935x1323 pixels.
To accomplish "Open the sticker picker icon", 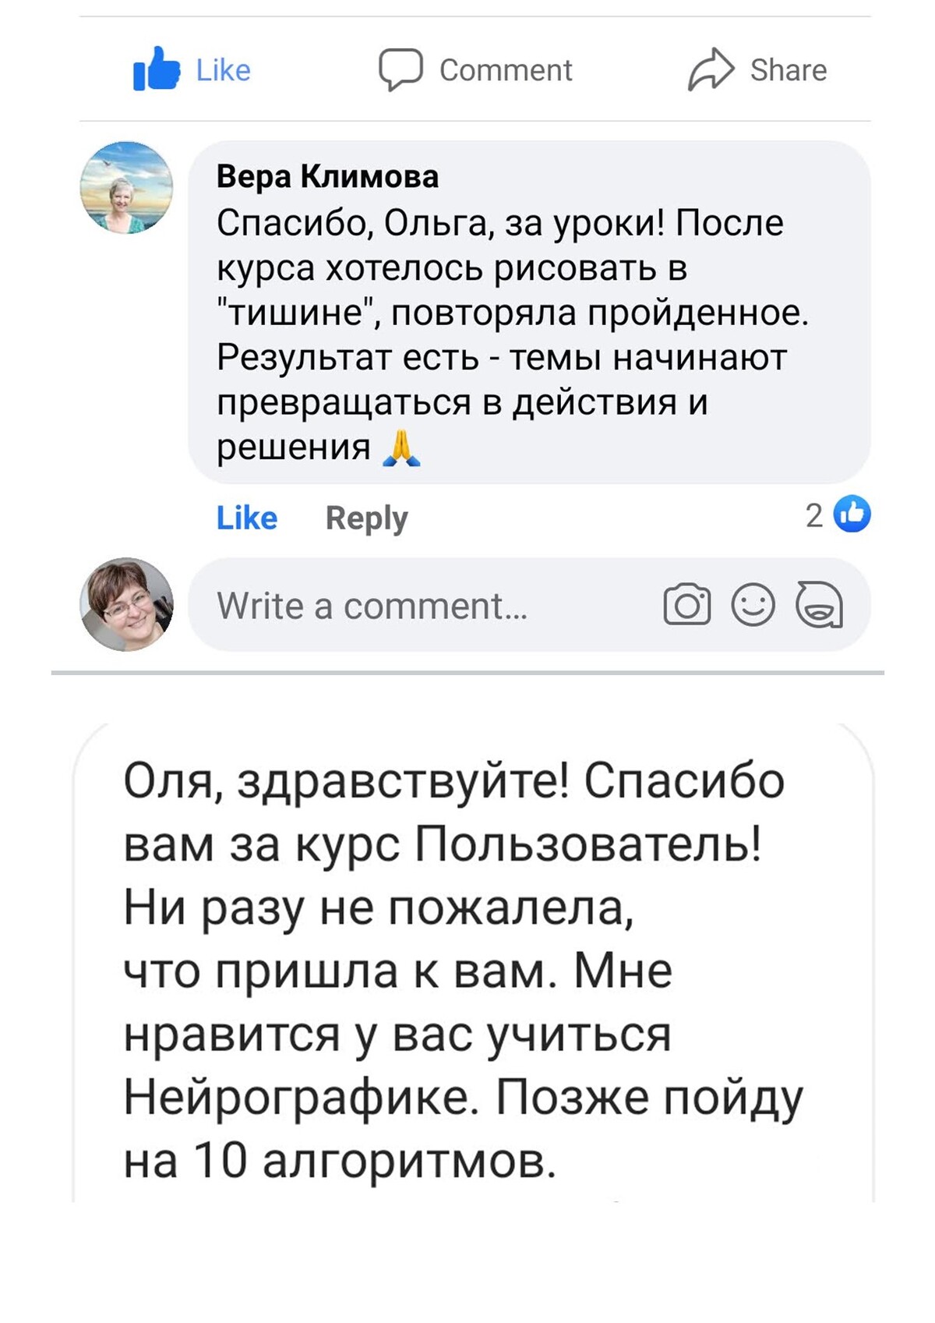I will 818,606.
